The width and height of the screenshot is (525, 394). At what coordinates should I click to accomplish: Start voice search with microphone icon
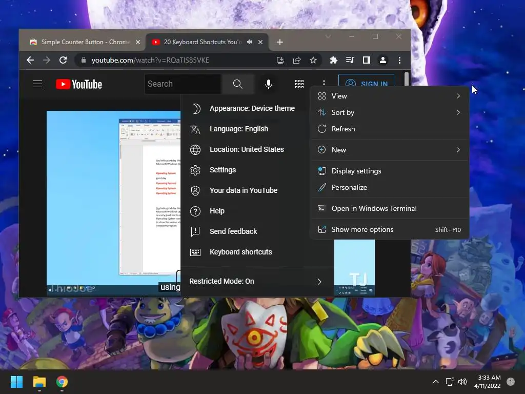pyautogui.click(x=268, y=84)
